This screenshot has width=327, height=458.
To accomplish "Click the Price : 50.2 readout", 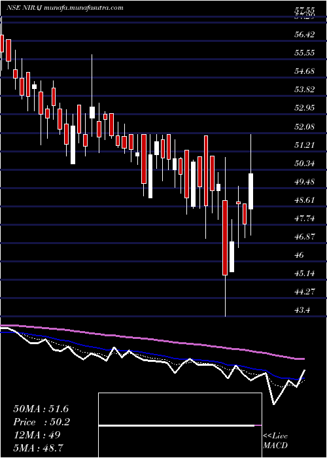I will (x=41, y=422).
